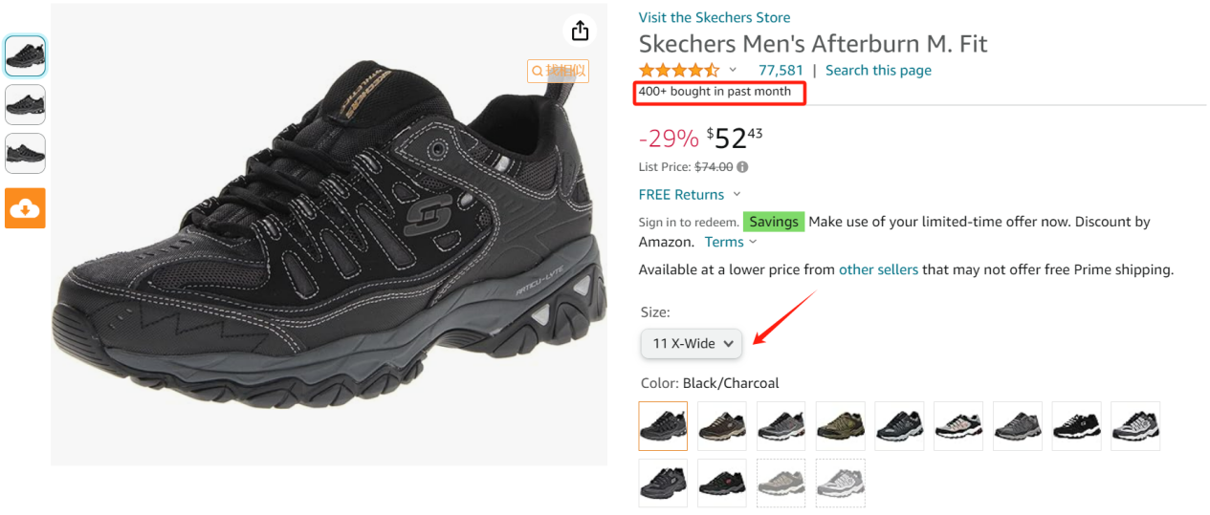The image size is (1210, 515).
Task: Select the third shoe thumbnail in sidebar
Action: tap(25, 153)
